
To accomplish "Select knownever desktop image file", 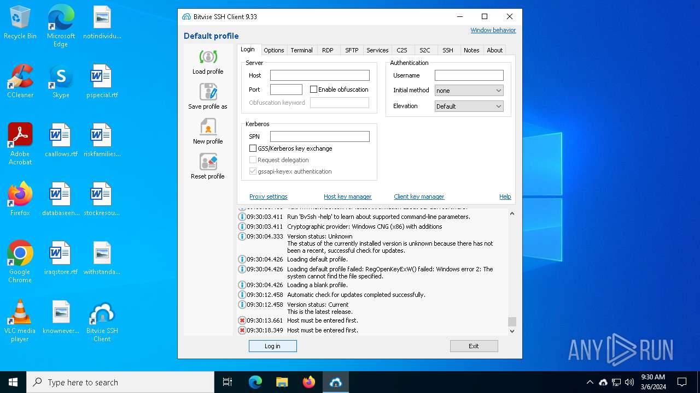I will pyautogui.click(x=61, y=317).
